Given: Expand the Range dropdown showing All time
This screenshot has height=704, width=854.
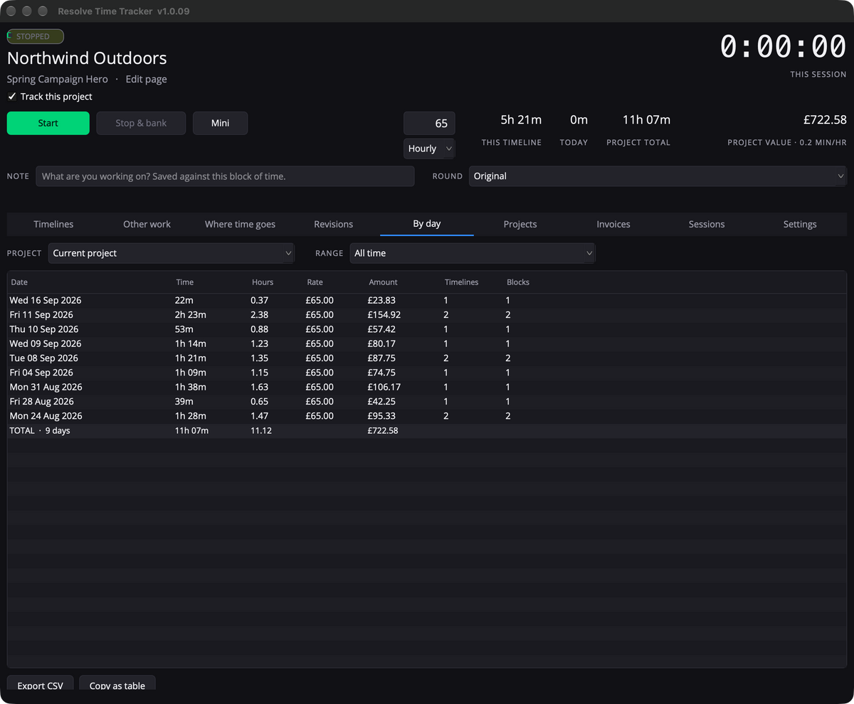Looking at the screenshot, I should click(473, 253).
